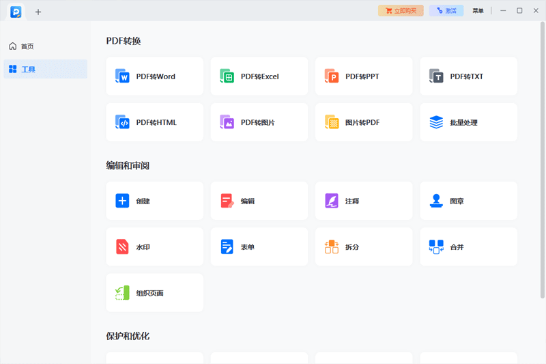Click the 水印 watermark icon
546x364 pixels.
point(122,247)
